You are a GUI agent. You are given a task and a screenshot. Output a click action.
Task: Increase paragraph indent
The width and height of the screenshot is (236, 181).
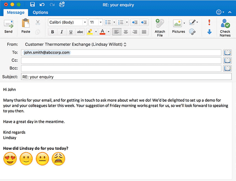click(x=144, y=22)
